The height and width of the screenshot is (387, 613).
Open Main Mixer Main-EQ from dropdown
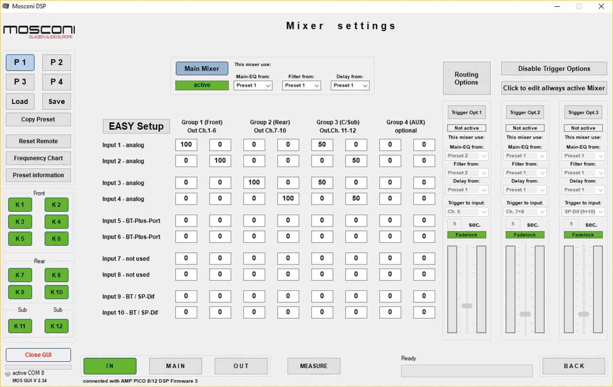tap(253, 85)
